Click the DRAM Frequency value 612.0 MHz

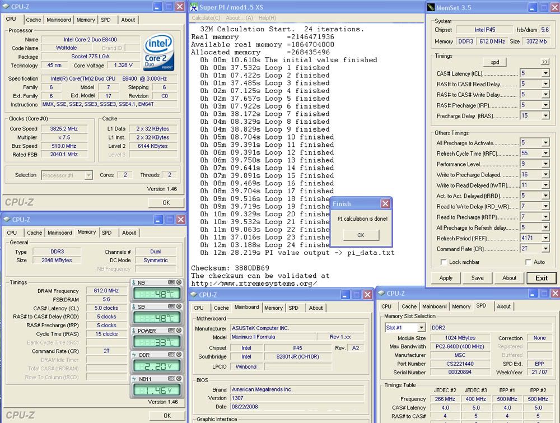pos(106,290)
